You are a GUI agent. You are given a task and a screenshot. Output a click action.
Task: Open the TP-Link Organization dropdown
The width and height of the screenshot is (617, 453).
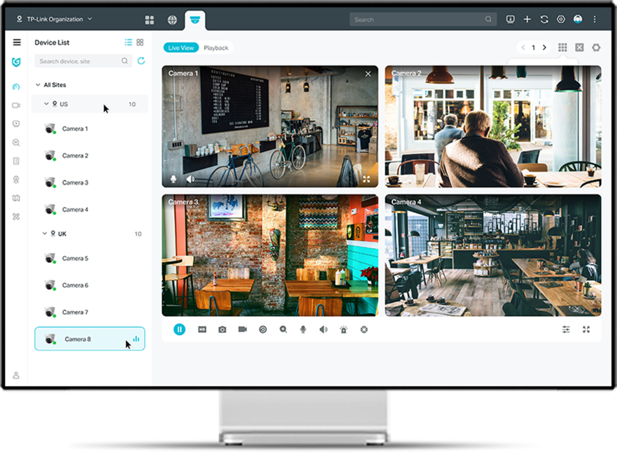56,19
